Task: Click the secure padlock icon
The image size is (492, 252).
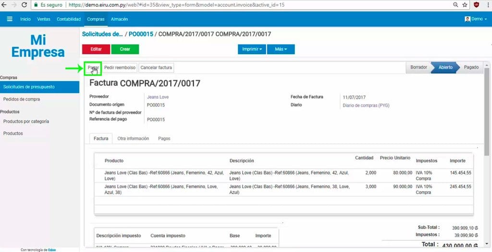Action: click(x=36, y=5)
